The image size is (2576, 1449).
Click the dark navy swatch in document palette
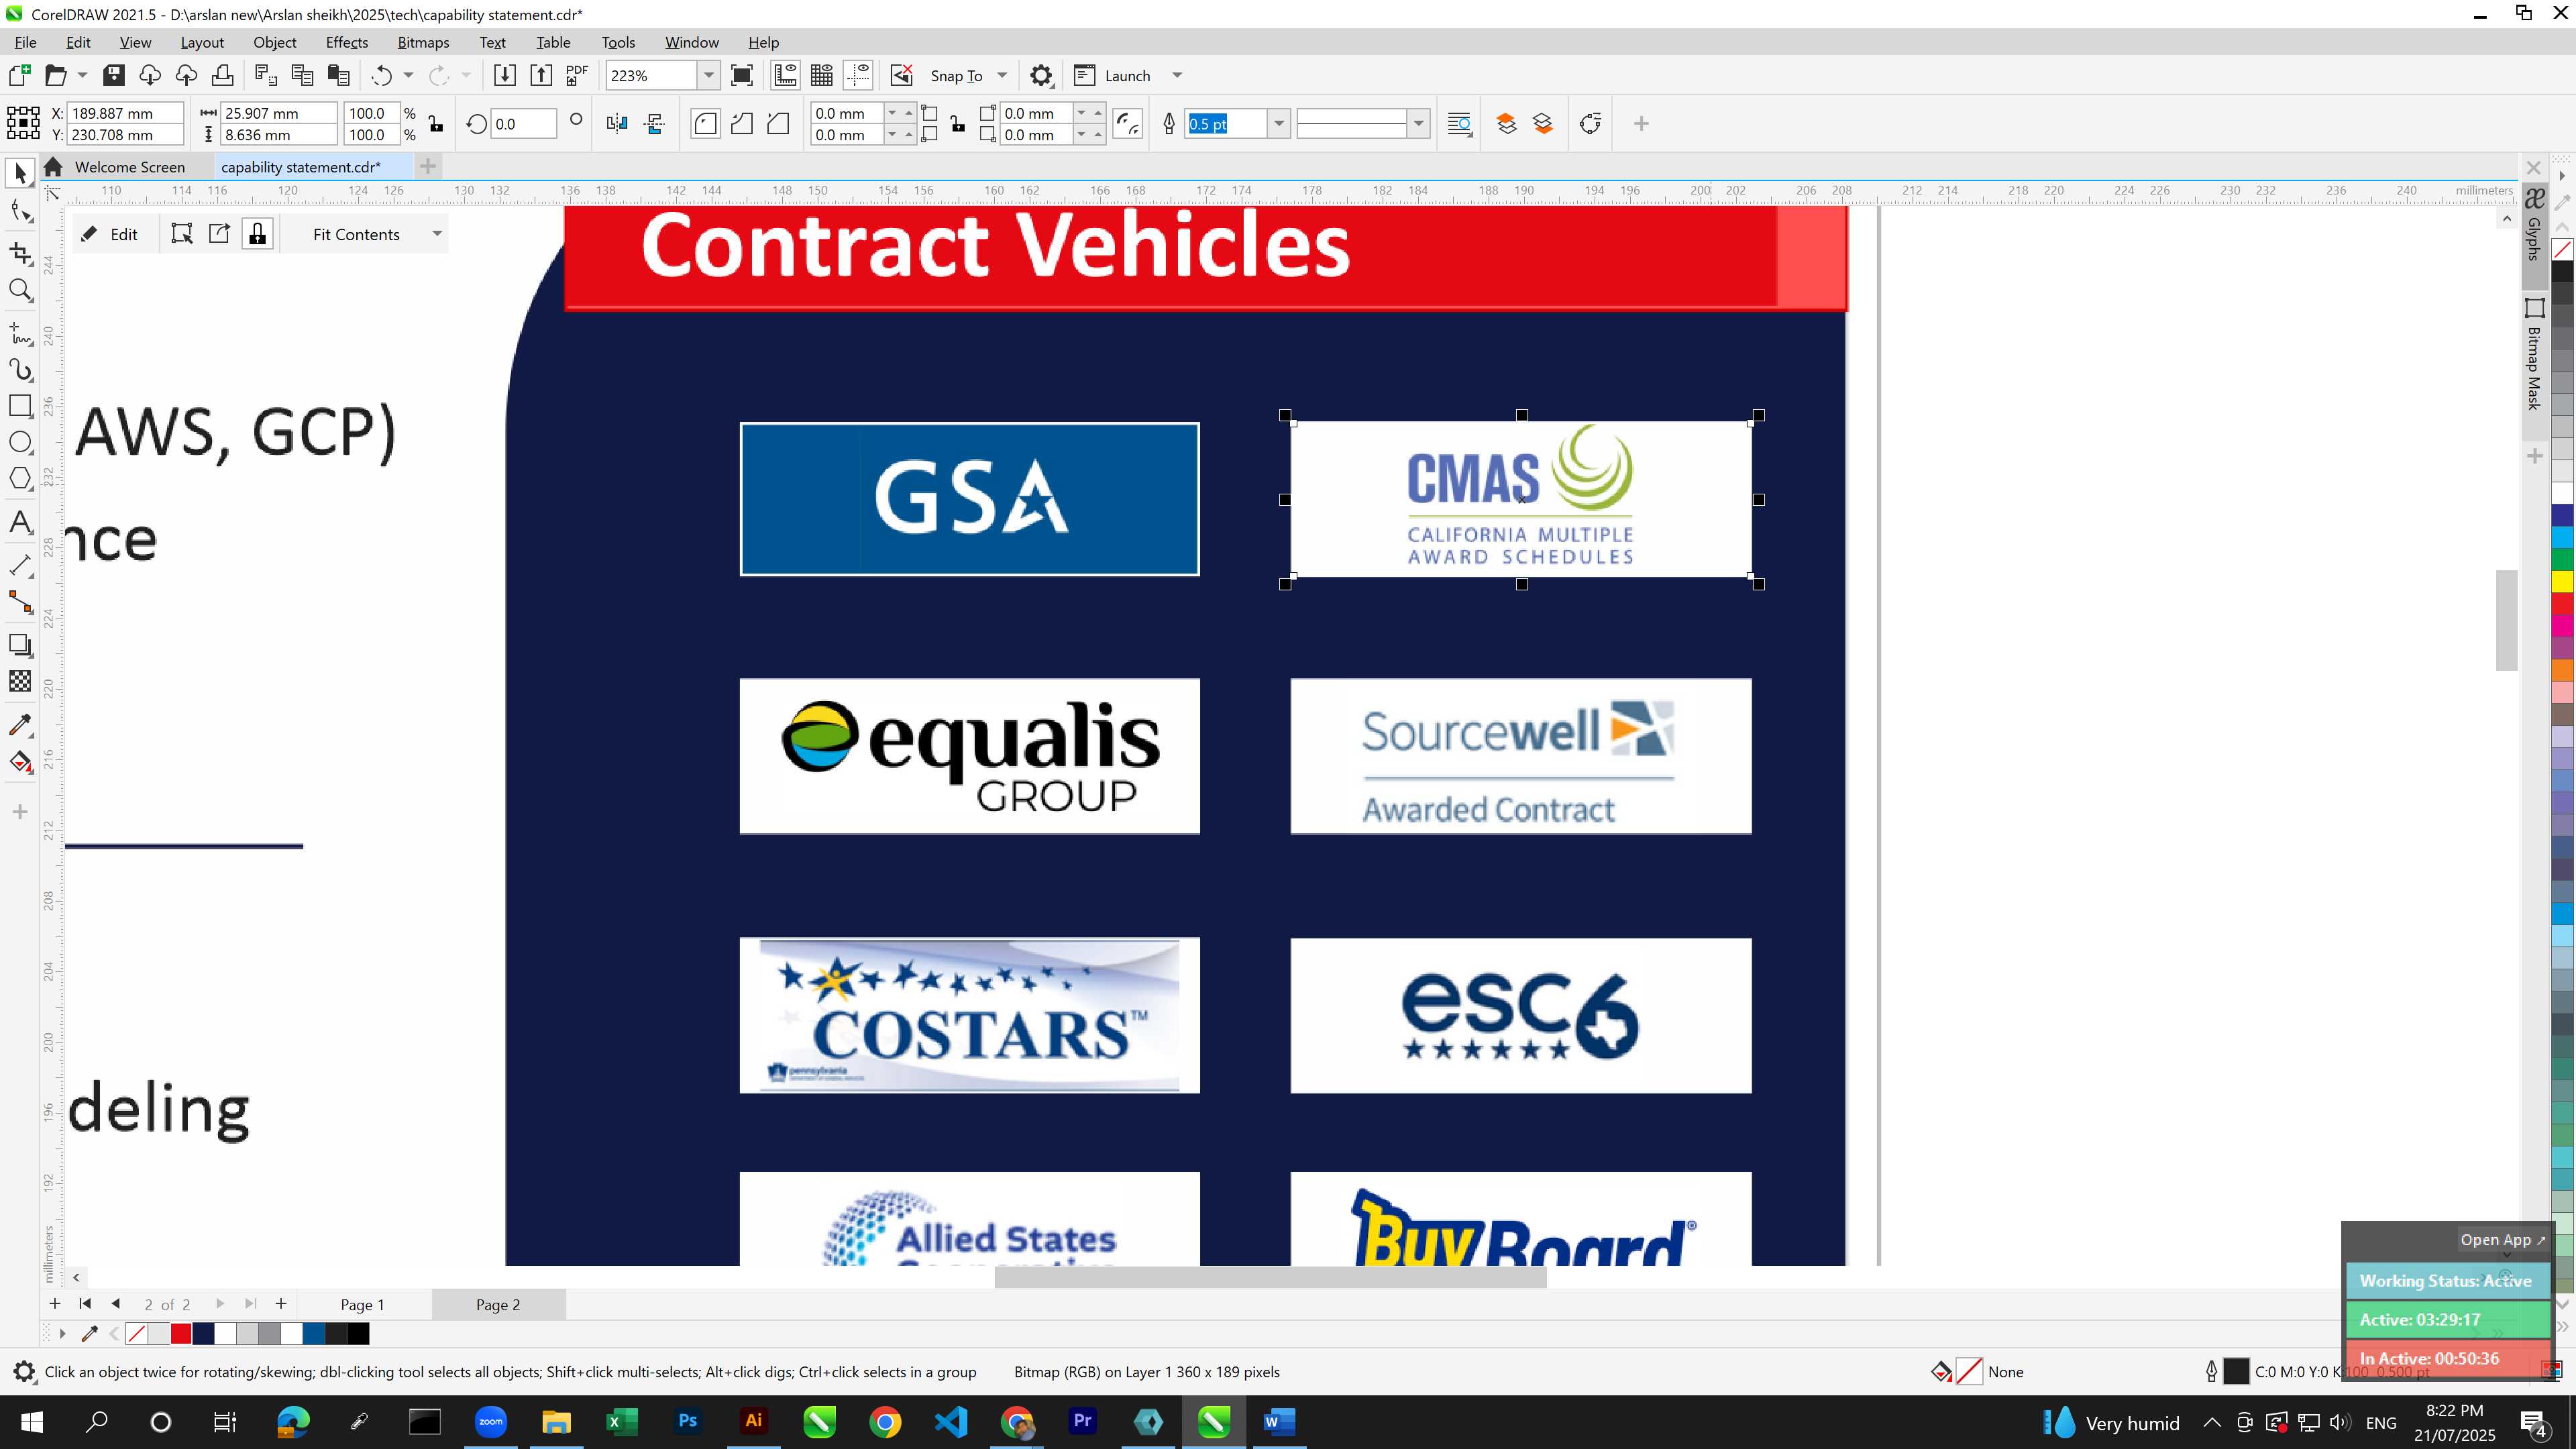click(203, 1334)
